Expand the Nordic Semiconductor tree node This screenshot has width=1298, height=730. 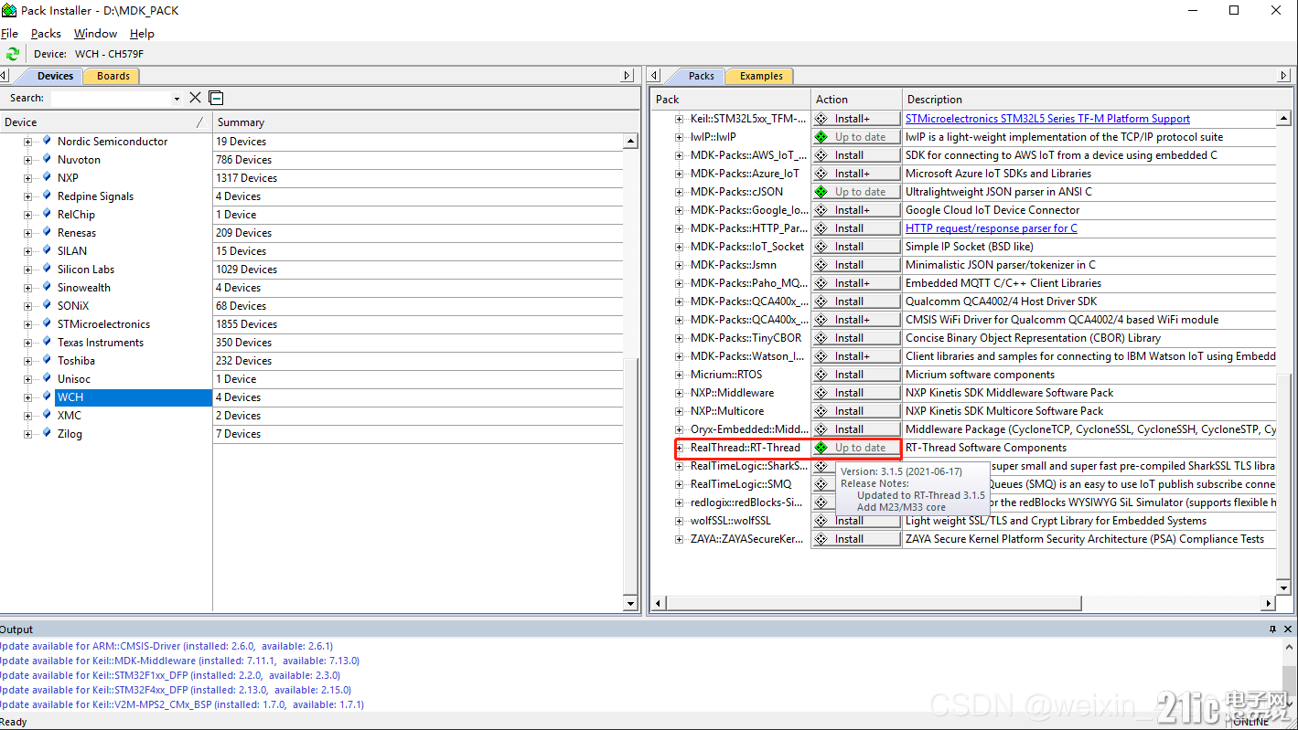27,142
